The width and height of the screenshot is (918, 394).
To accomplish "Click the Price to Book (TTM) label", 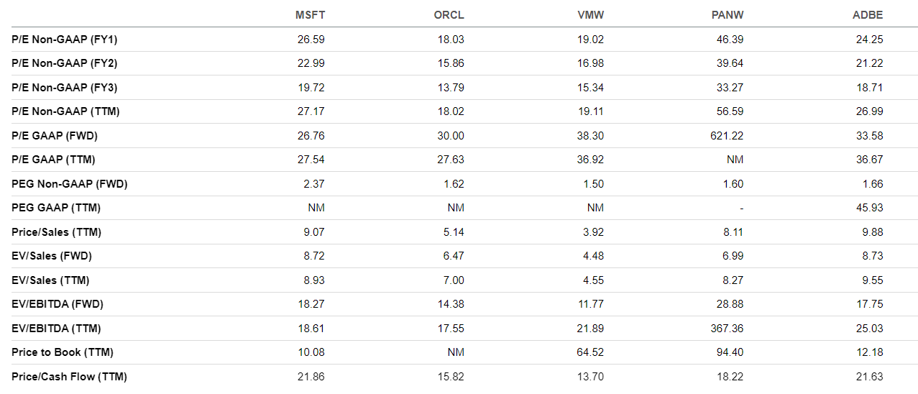I will coord(63,352).
